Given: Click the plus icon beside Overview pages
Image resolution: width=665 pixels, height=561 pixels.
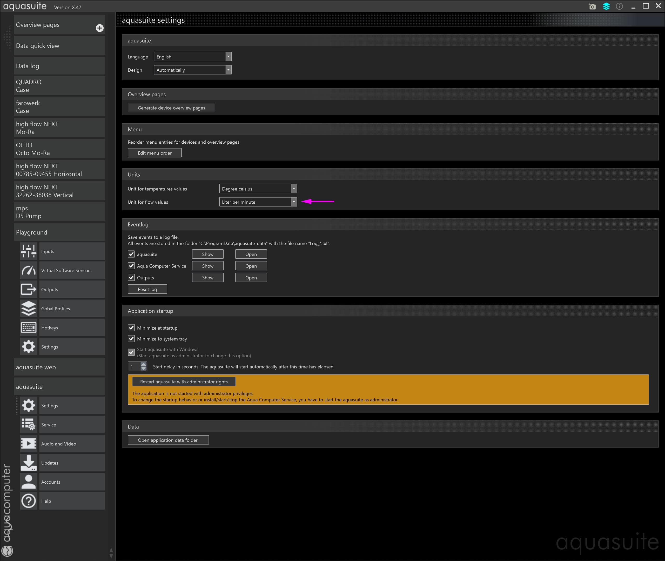Looking at the screenshot, I should (99, 28).
